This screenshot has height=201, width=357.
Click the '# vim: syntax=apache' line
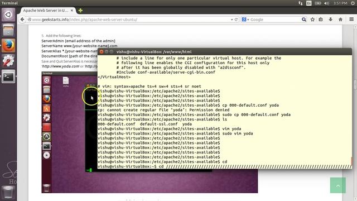[149, 87]
